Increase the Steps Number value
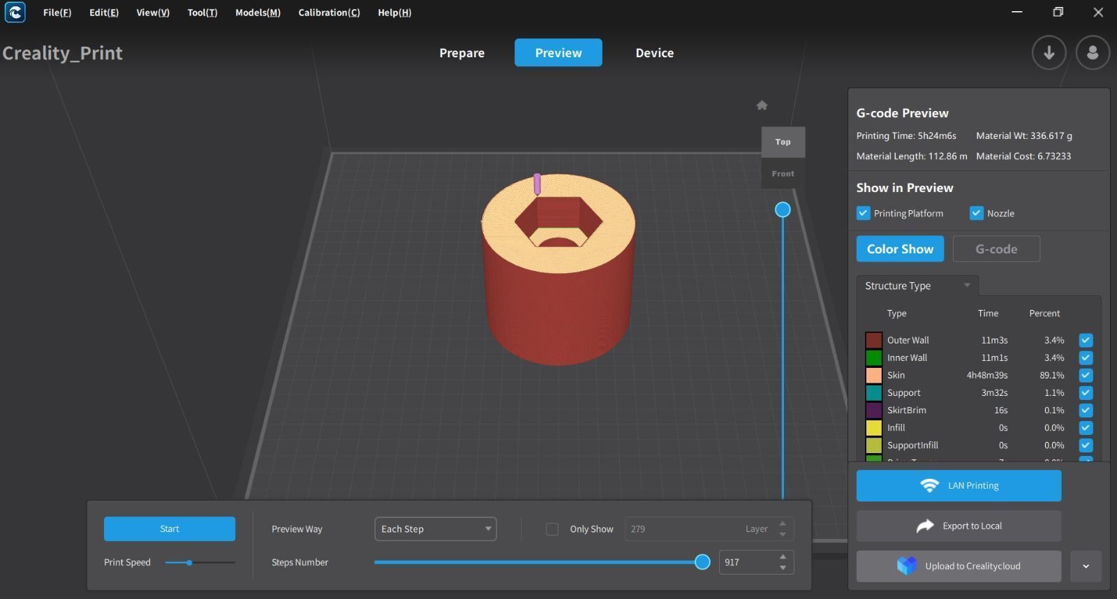Viewport: 1117px width, 599px height. (x=783, y=556)
